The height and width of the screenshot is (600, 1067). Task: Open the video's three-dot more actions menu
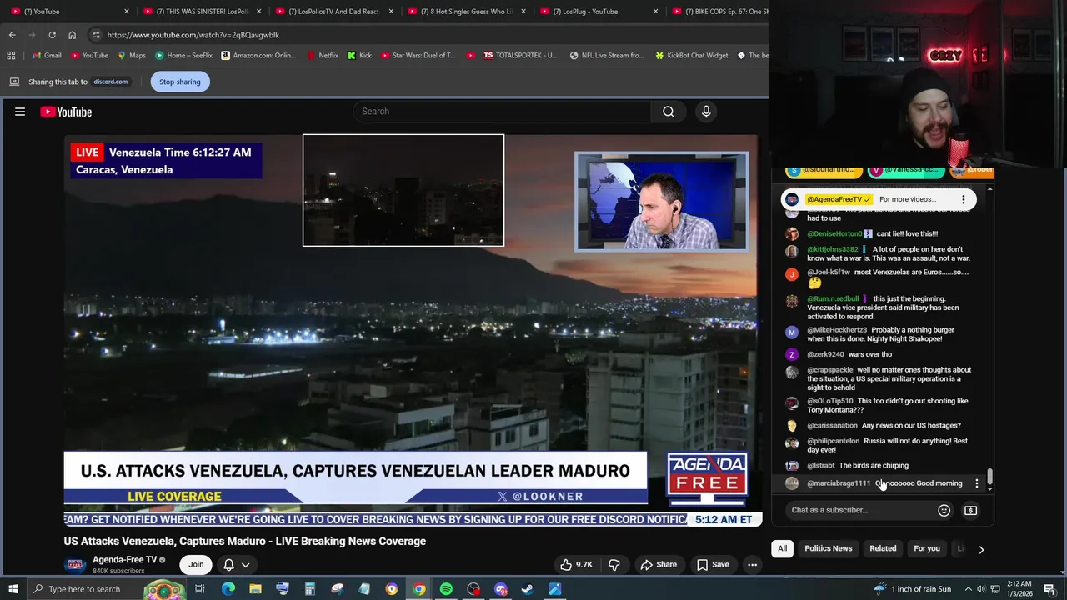(752, 565)
